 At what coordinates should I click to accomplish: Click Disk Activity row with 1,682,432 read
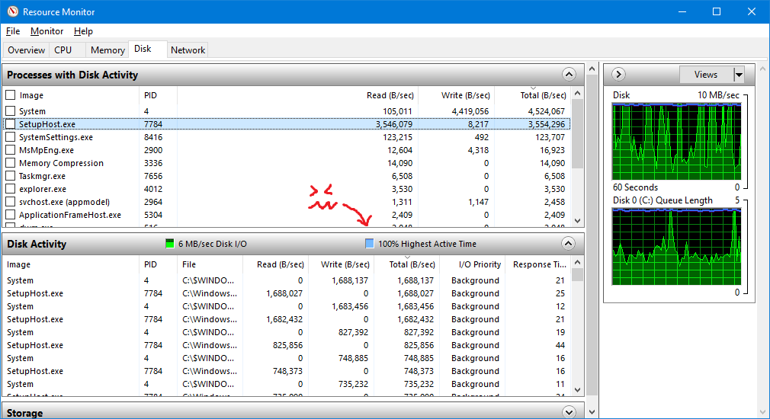click(x=287, y=319)
